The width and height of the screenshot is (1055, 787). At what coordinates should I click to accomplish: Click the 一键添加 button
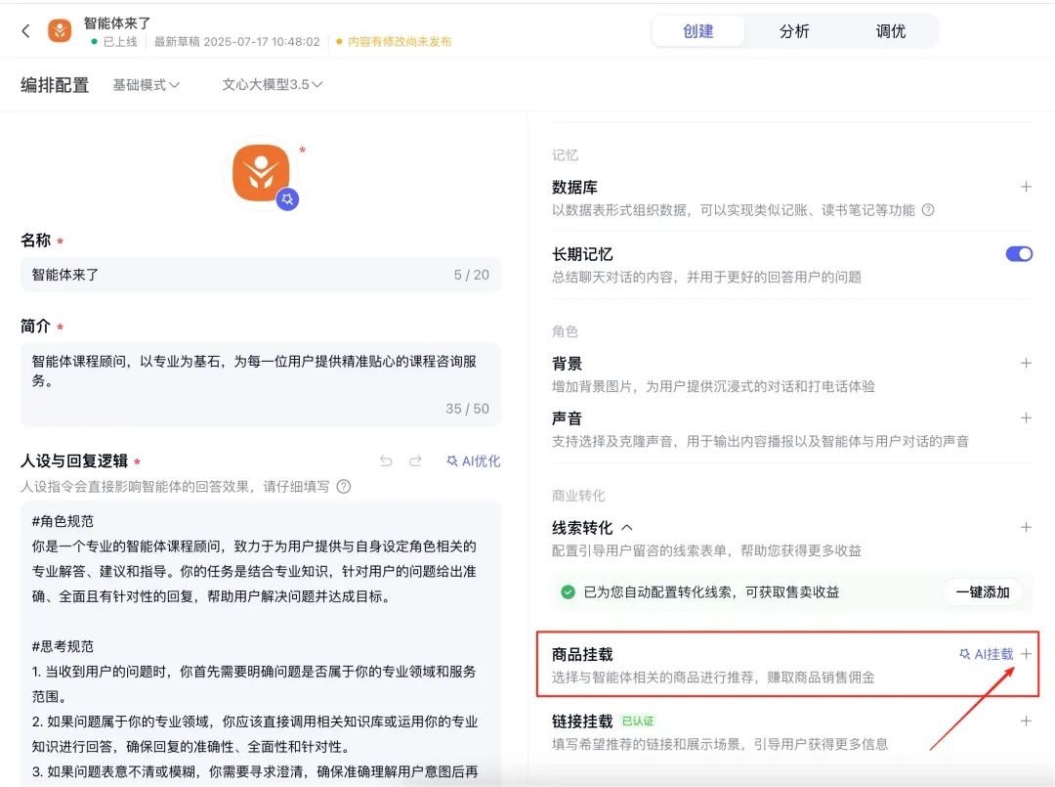click(983, 592)
